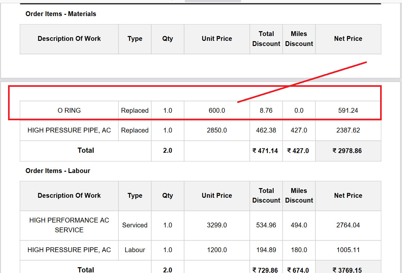This screenshot has height=273, width=402.
Task: Click the 494.0 miles discount value
Action: [299, 225]
